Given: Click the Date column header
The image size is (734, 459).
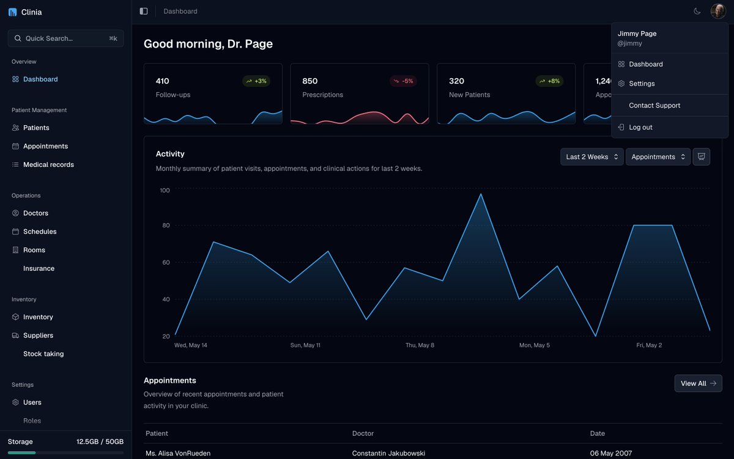Looking at the screenshot, I should [x=598, y=433].
